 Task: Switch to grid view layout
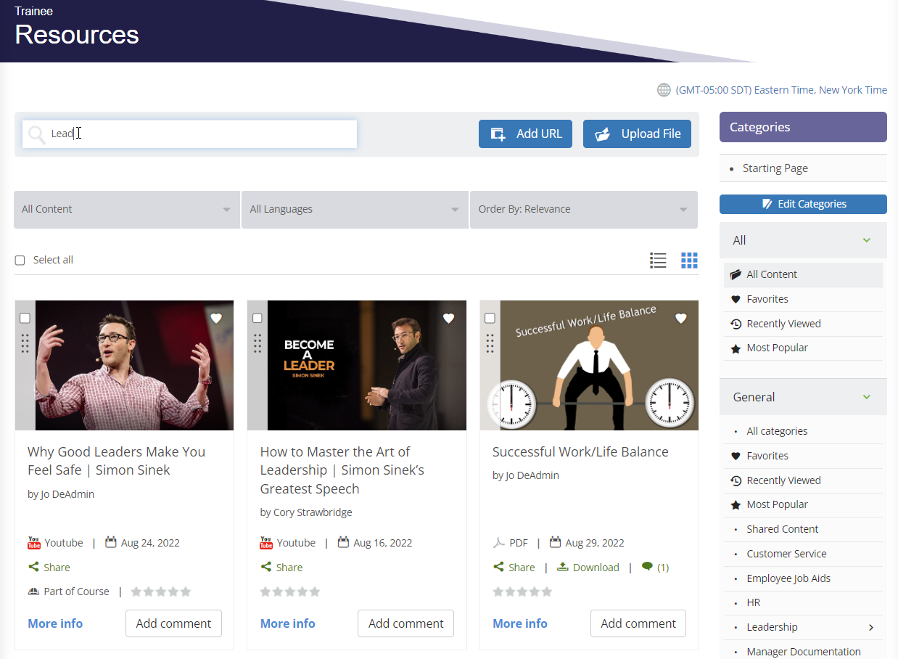click(688, 260)
